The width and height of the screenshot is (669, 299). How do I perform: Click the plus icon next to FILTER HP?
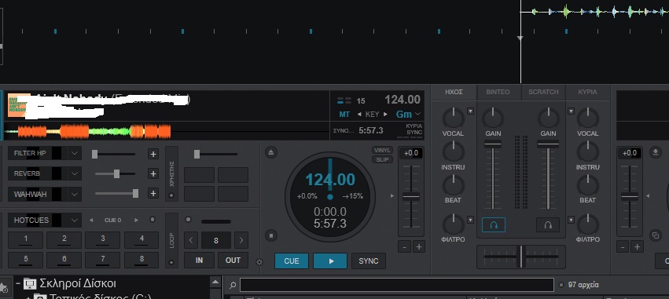tap(153, 154)
